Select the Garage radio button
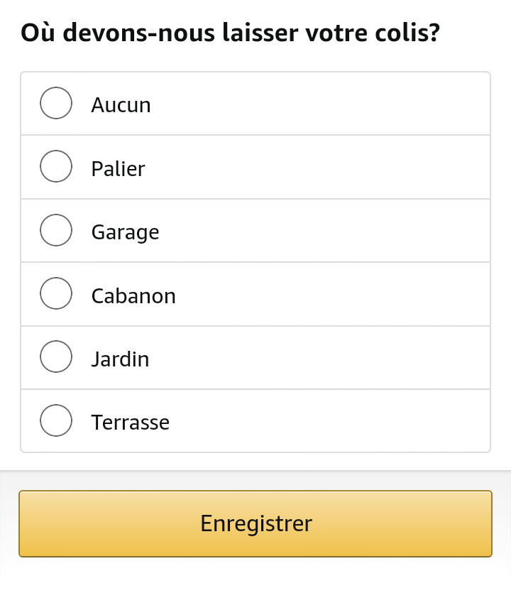 pos(56,230)
